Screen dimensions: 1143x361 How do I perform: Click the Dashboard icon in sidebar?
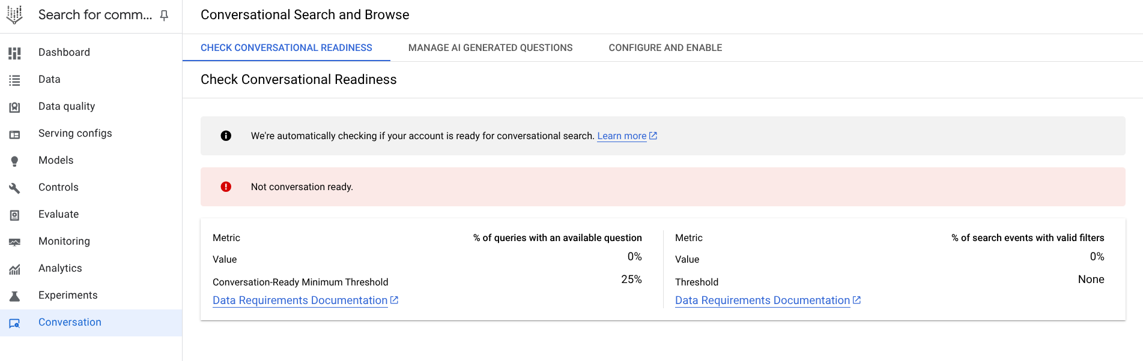[x=14, y=53]
